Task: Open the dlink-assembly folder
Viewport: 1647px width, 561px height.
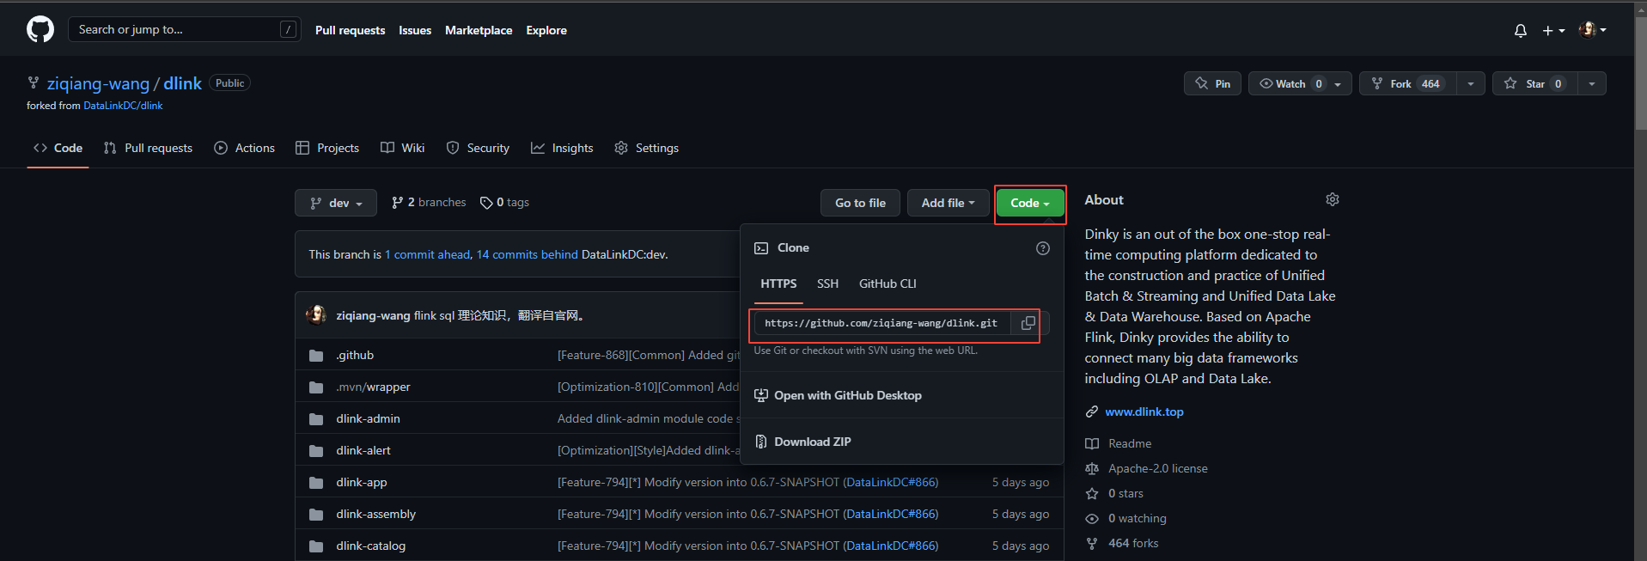Action: [x=375, y=514]
